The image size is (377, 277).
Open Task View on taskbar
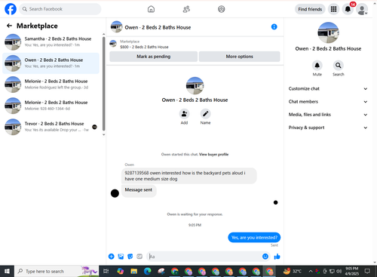pyautogui.click(x=106, y=271)
